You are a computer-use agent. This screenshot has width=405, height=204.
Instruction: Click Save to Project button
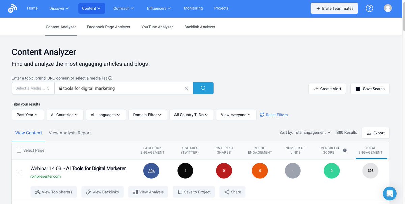click(194, 192)
